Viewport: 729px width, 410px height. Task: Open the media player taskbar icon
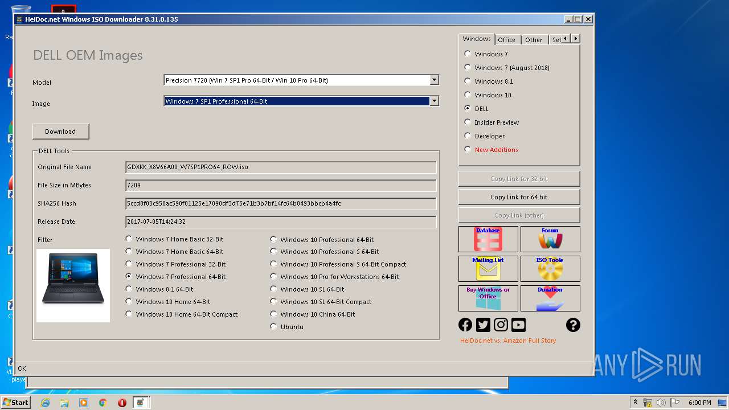click(x=84, y=403)
